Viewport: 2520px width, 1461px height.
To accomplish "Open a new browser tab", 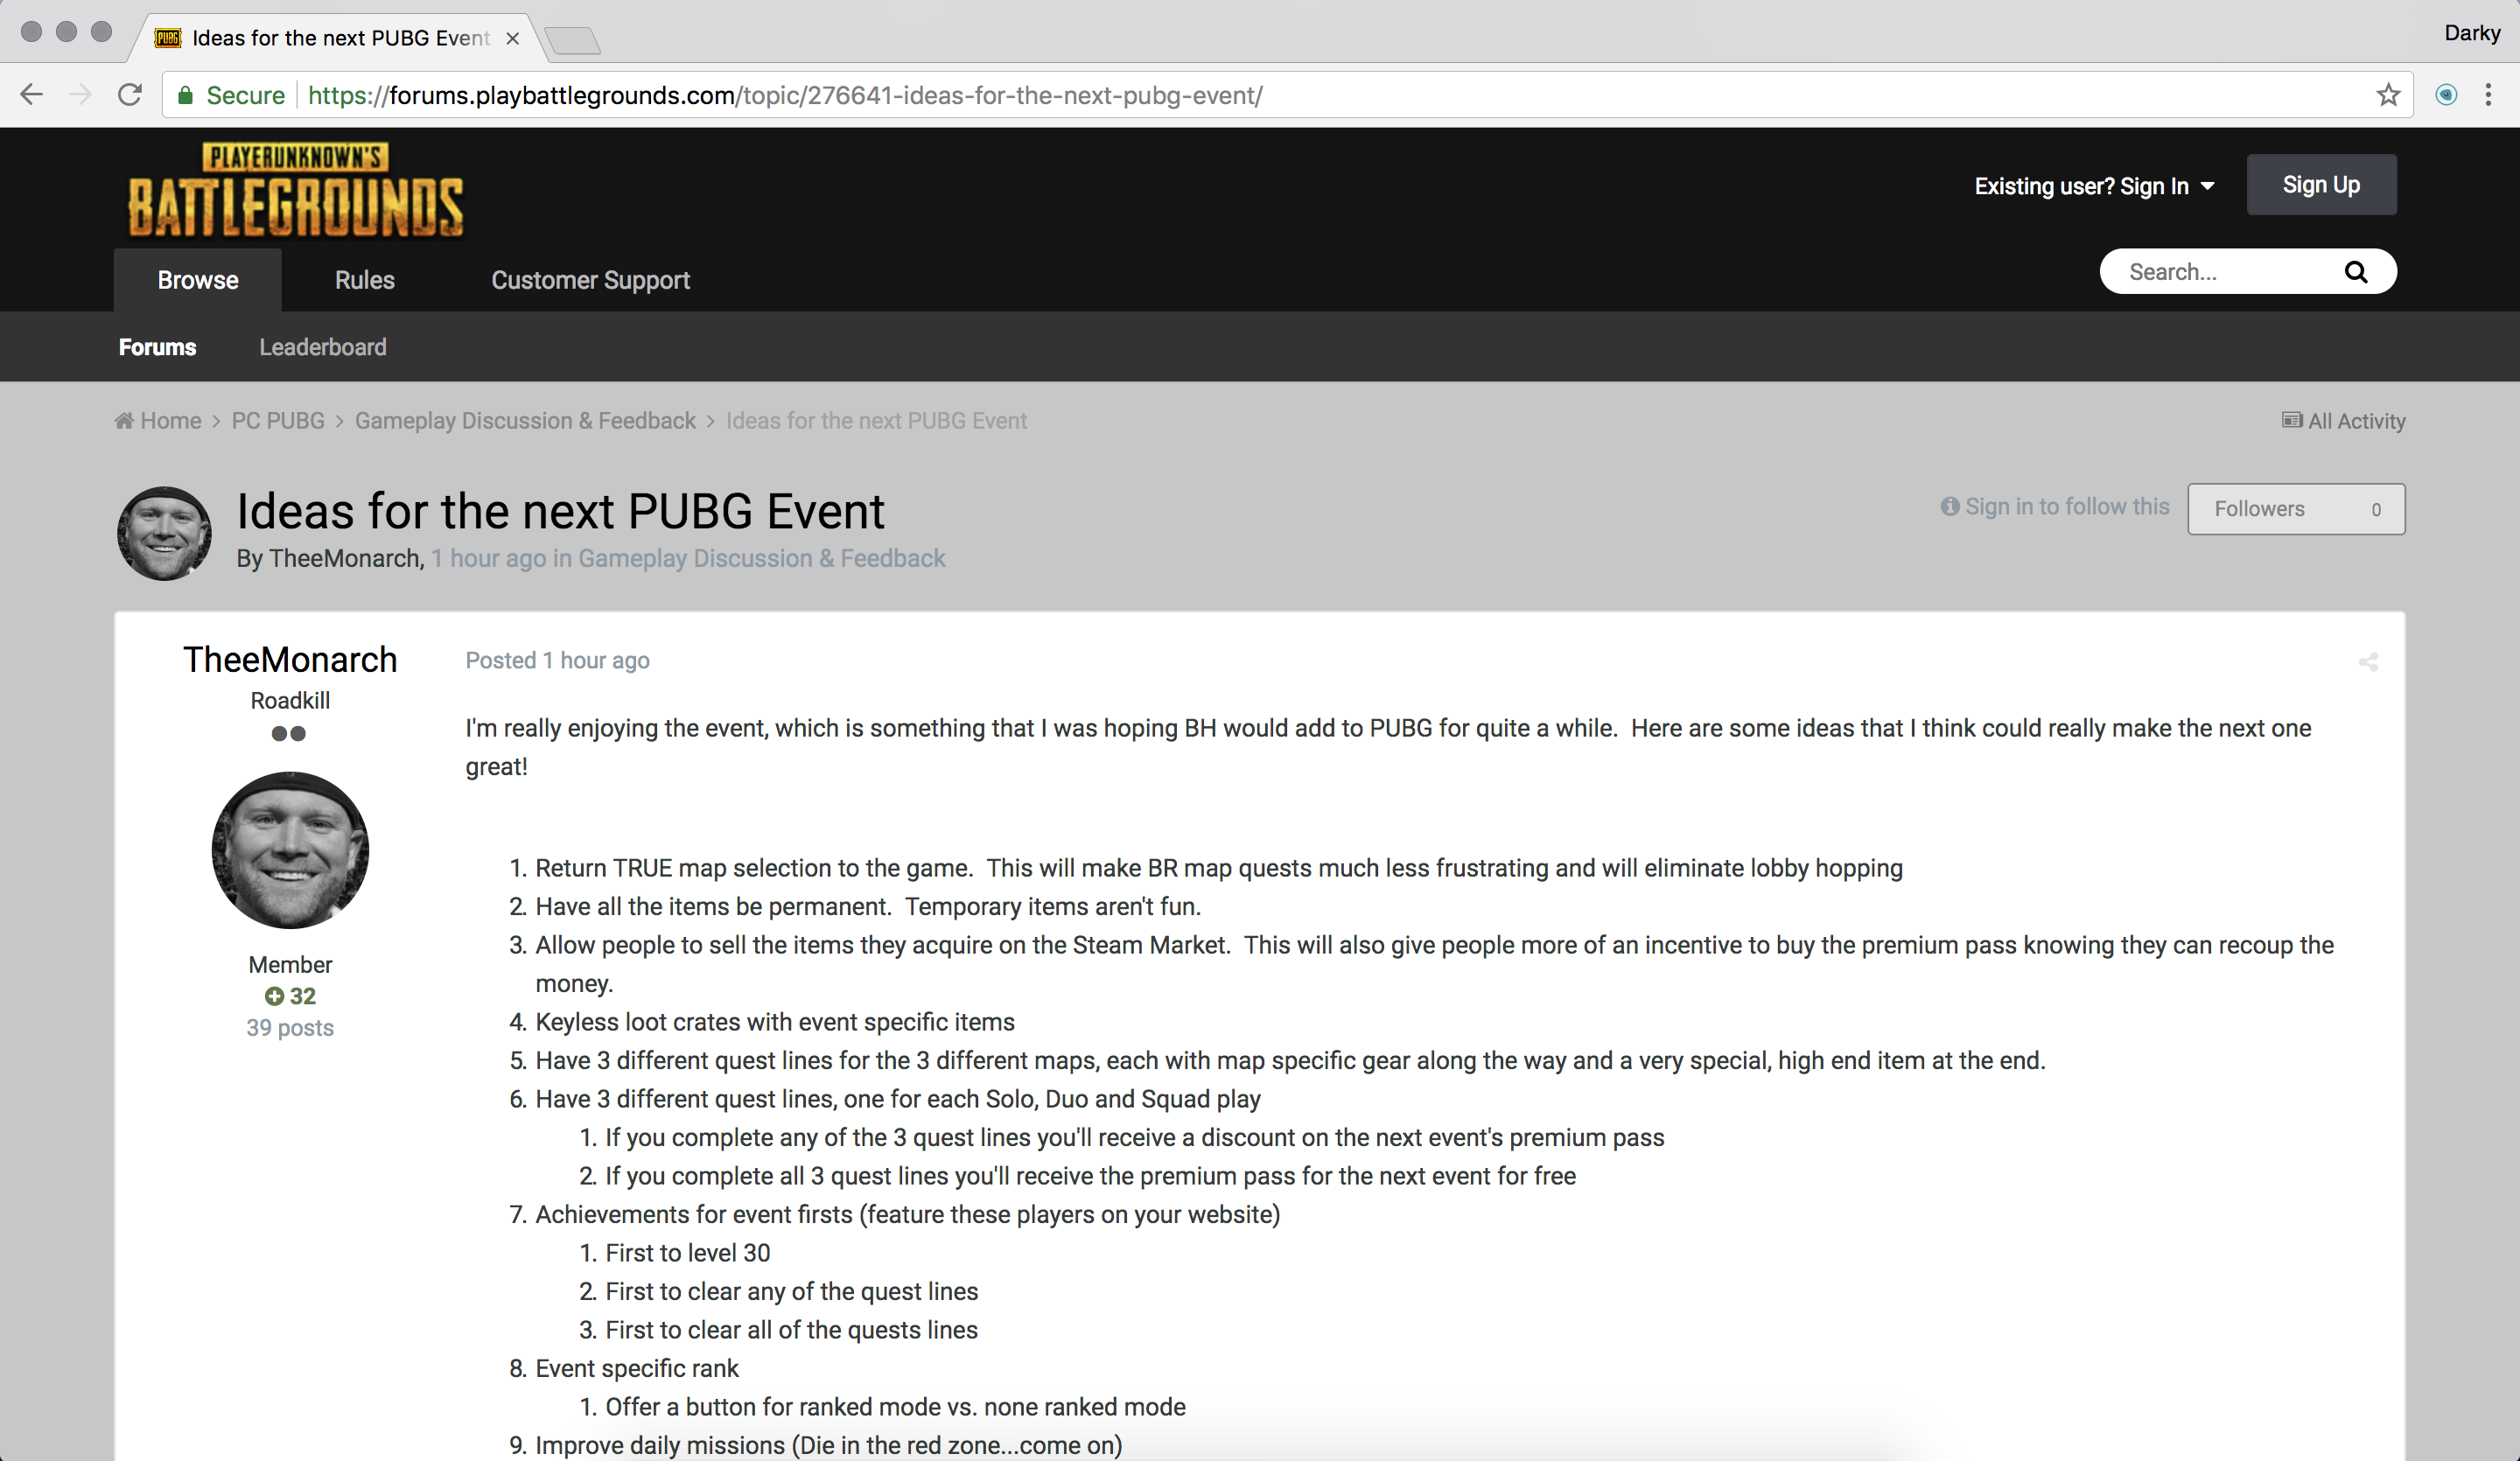I will point(573,40).
